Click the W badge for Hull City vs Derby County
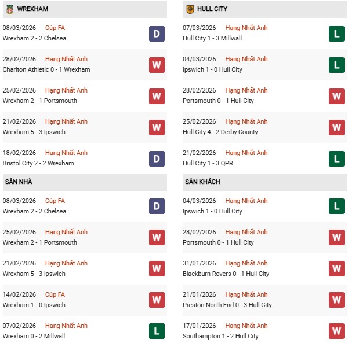The height and width of the screenshot is (343, 348). pos(336,127)
